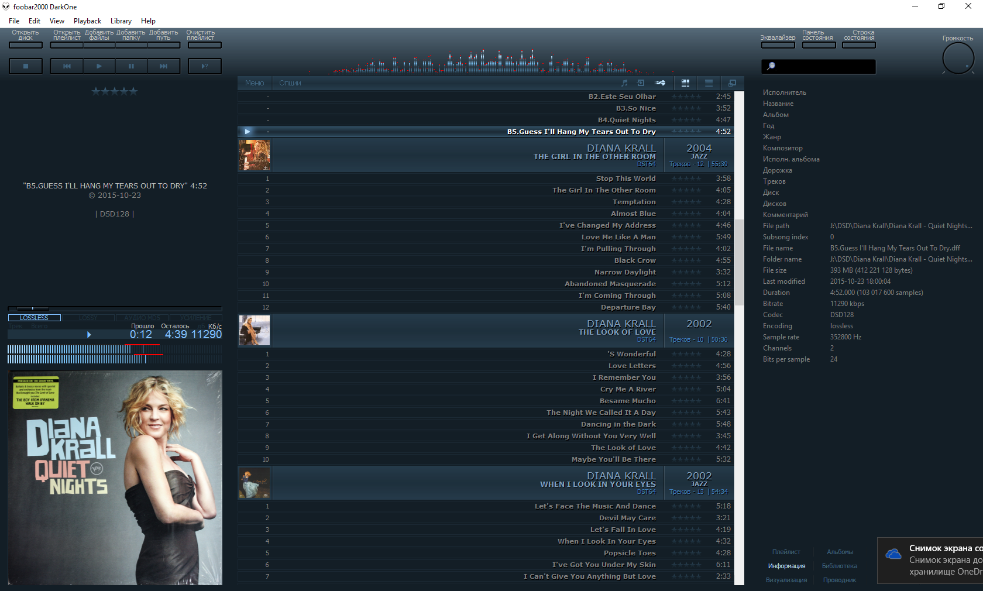The image size is (983, 591).
Task: Toggle the shuffle playback order icon
Action: pos(660,83)
